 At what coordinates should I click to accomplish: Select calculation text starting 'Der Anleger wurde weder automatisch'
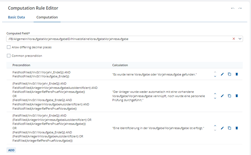(158, 96)
